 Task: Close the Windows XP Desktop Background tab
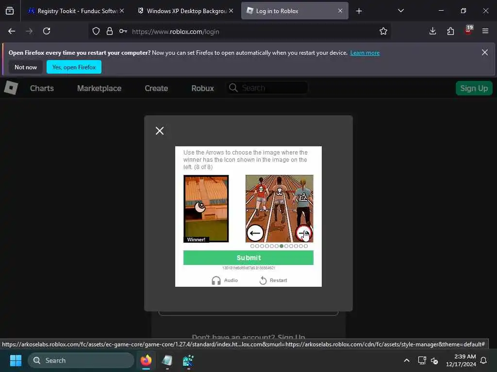point(231,11)
